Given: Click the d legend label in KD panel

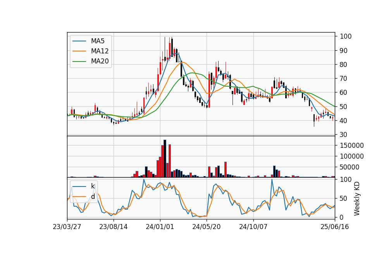Looking at the screenshot, I should point(93,197).
